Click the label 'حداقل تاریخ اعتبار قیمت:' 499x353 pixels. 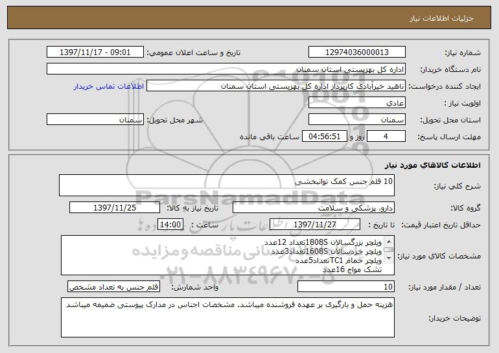tap(441, 225)
